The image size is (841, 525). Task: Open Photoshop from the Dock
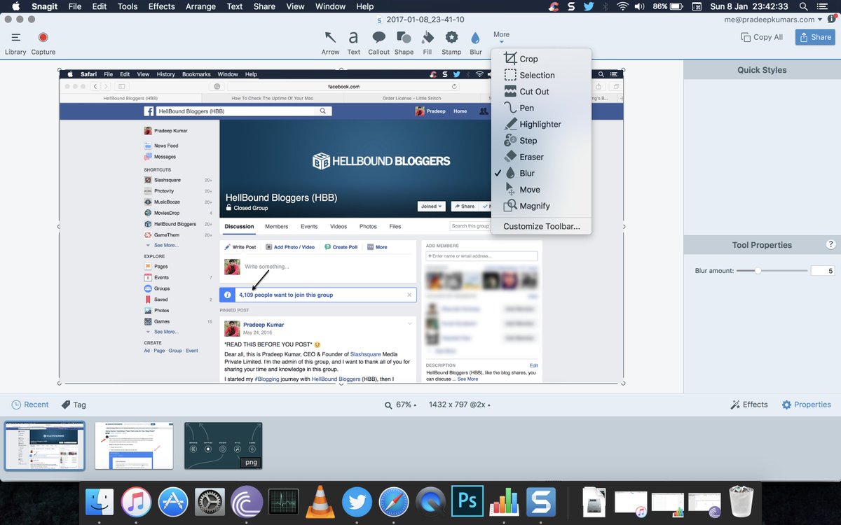click(x=467, y=502)
